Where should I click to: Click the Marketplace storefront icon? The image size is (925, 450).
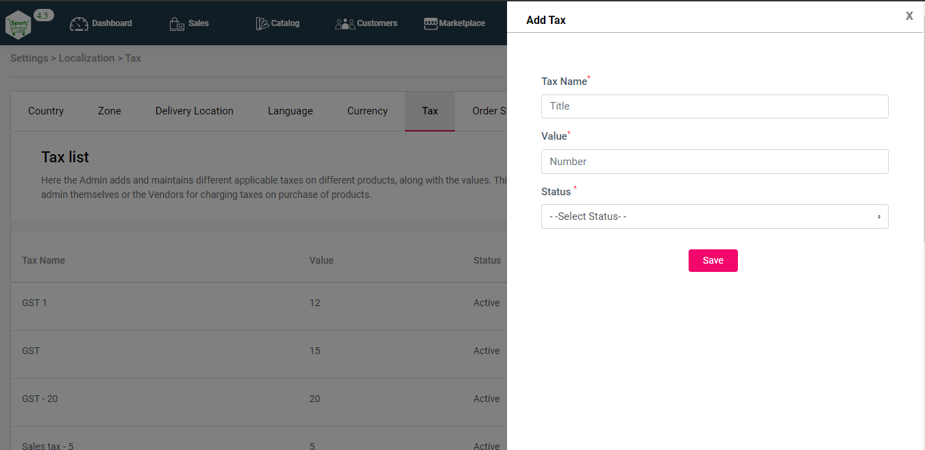(x=431, y=24)
